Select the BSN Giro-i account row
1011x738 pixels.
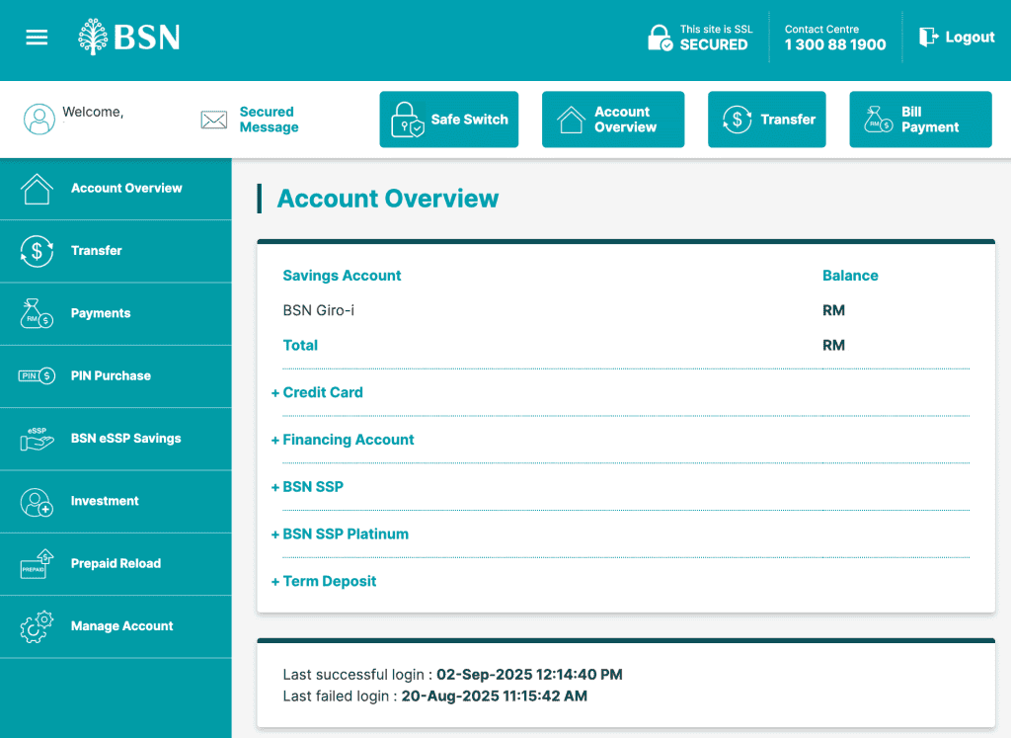[x=626, y=310]
